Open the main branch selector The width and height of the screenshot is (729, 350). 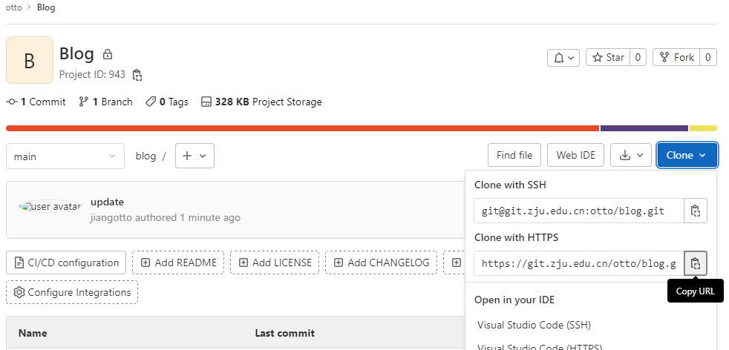[65, 156]
